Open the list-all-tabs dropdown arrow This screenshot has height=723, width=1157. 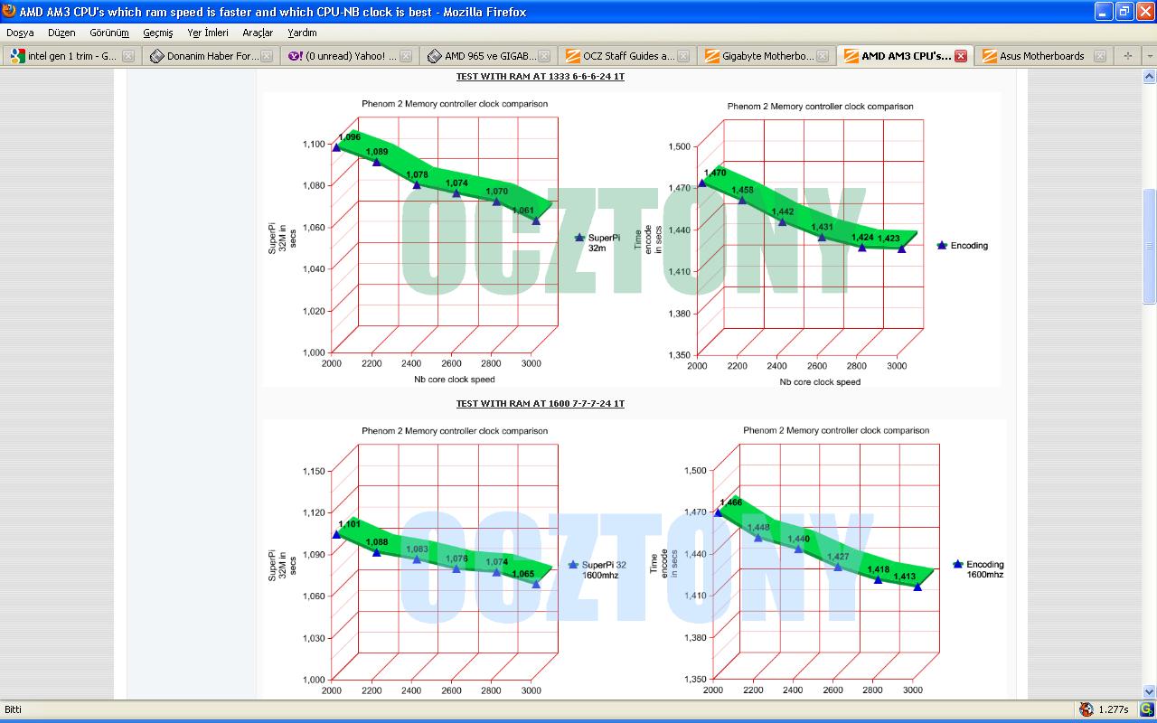click(1149, 56)
